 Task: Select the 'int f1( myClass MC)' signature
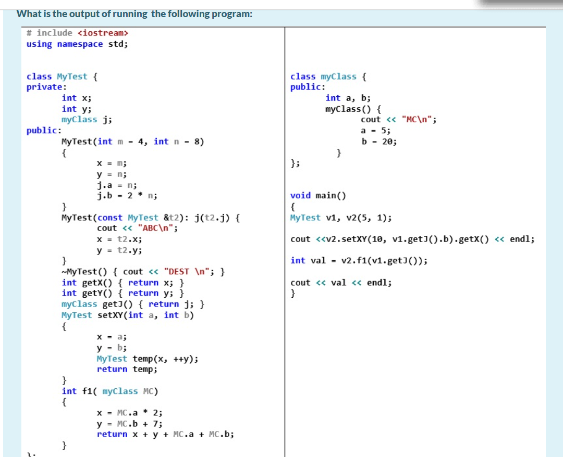pyautogui.click(x=109, y=391)
